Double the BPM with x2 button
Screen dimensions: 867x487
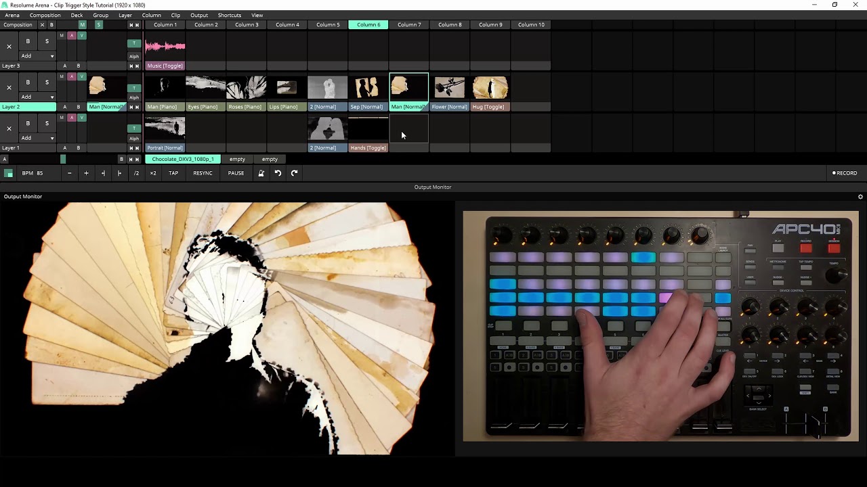[x=153, y=173]
